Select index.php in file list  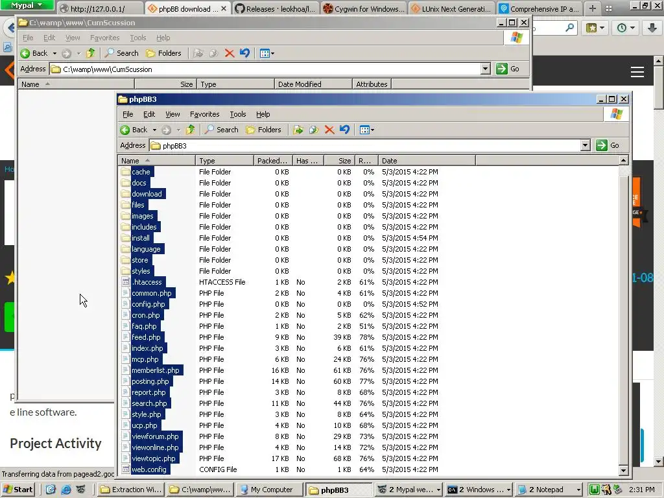coord(147,348)
